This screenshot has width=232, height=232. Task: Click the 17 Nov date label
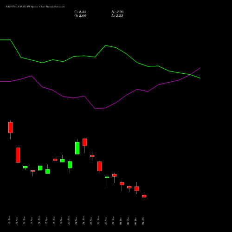coord(46,220)
